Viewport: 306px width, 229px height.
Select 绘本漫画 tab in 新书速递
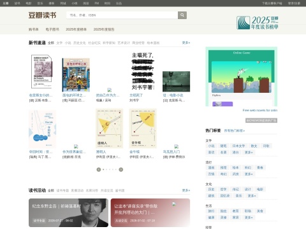pos(153,43)
